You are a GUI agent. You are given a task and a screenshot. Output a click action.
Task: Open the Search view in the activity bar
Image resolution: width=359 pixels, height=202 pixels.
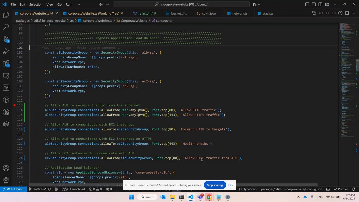tap(6, 27)
